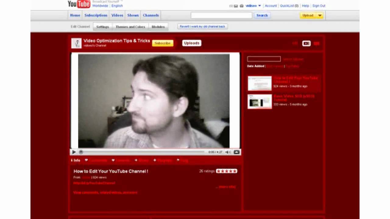The height and width of the screenshot is (219, 390).
Task: Open the Basic Video SEO tutorial thumbnail
Action: coord(260,101)
